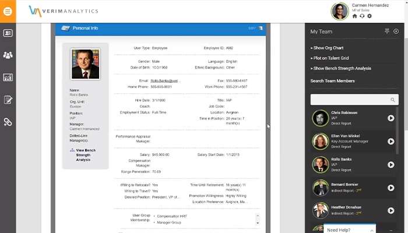The width and height of the screenshot is (408, 233).
Task: Open the arrow button next to Chris Robinson
Action: point(391,118)
